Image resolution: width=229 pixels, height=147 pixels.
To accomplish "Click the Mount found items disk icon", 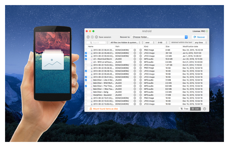I will [x=91, y=109].
